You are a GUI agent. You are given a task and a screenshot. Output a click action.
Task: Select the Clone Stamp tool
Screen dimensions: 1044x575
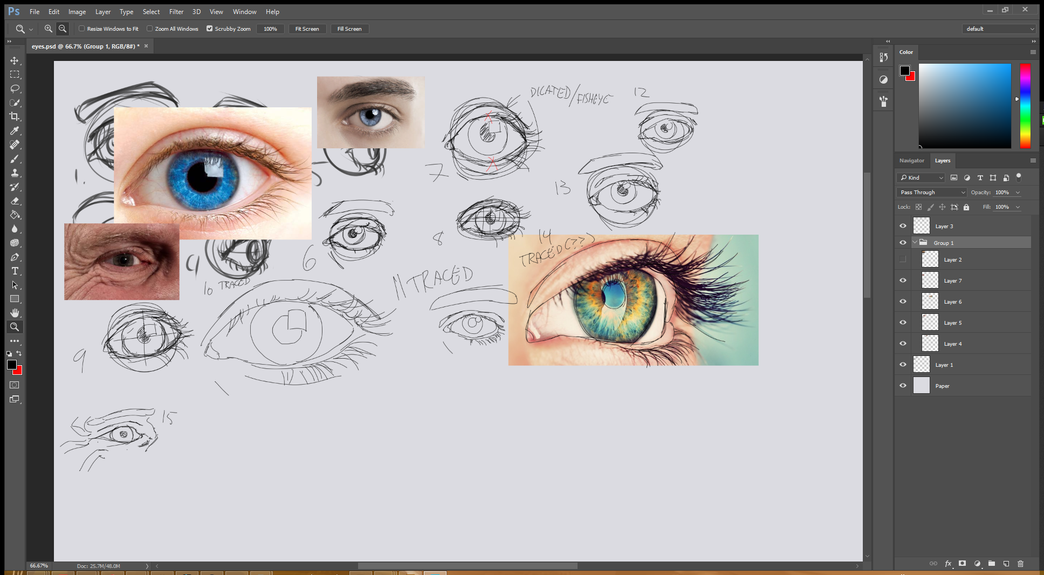15,173
